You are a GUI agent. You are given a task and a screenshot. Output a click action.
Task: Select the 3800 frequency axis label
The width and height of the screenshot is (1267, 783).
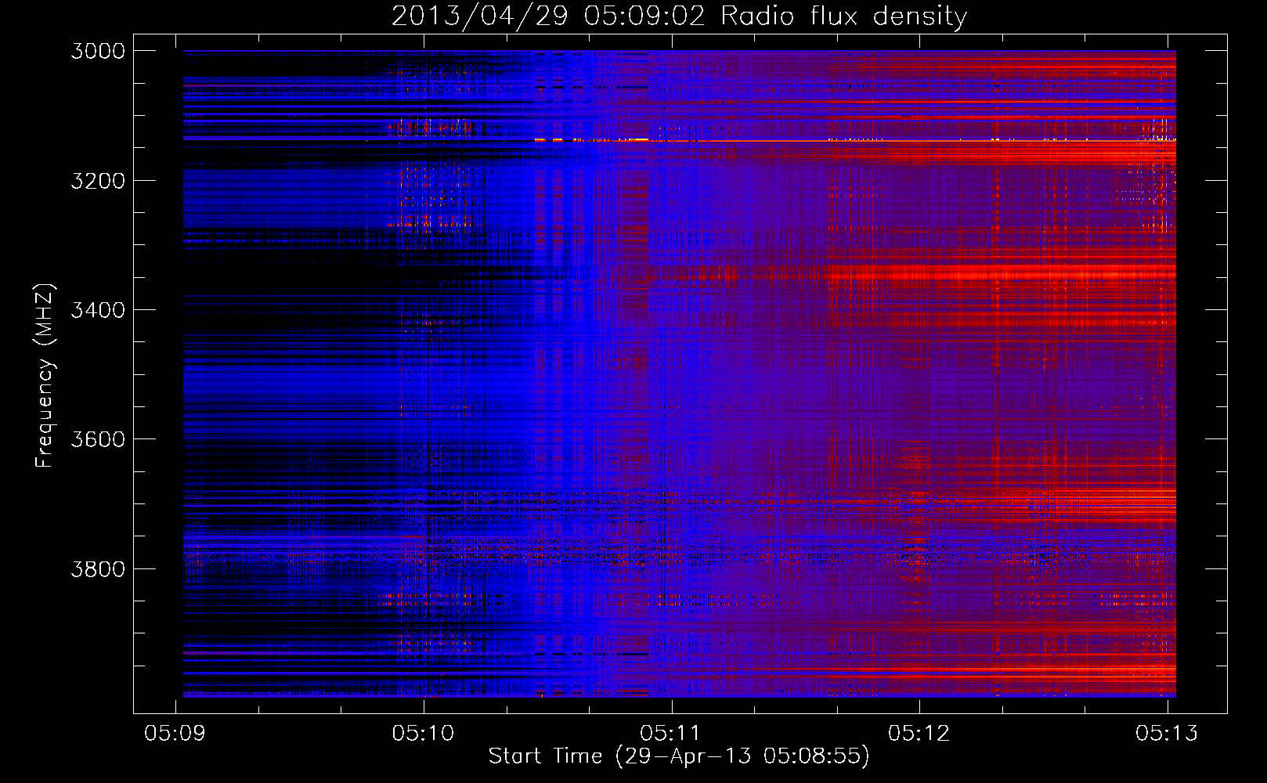coord(98,569)
